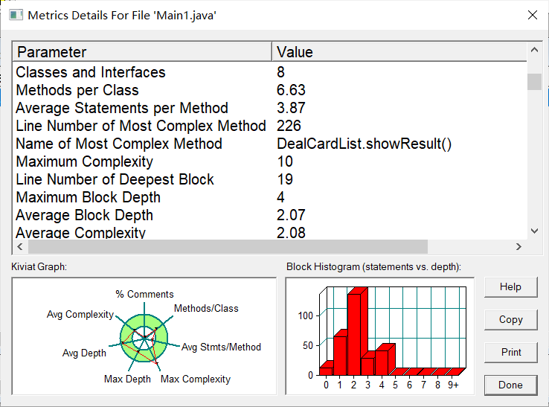Click the 'Avg Stmts/Method' axis label

(x=221, y=347)
